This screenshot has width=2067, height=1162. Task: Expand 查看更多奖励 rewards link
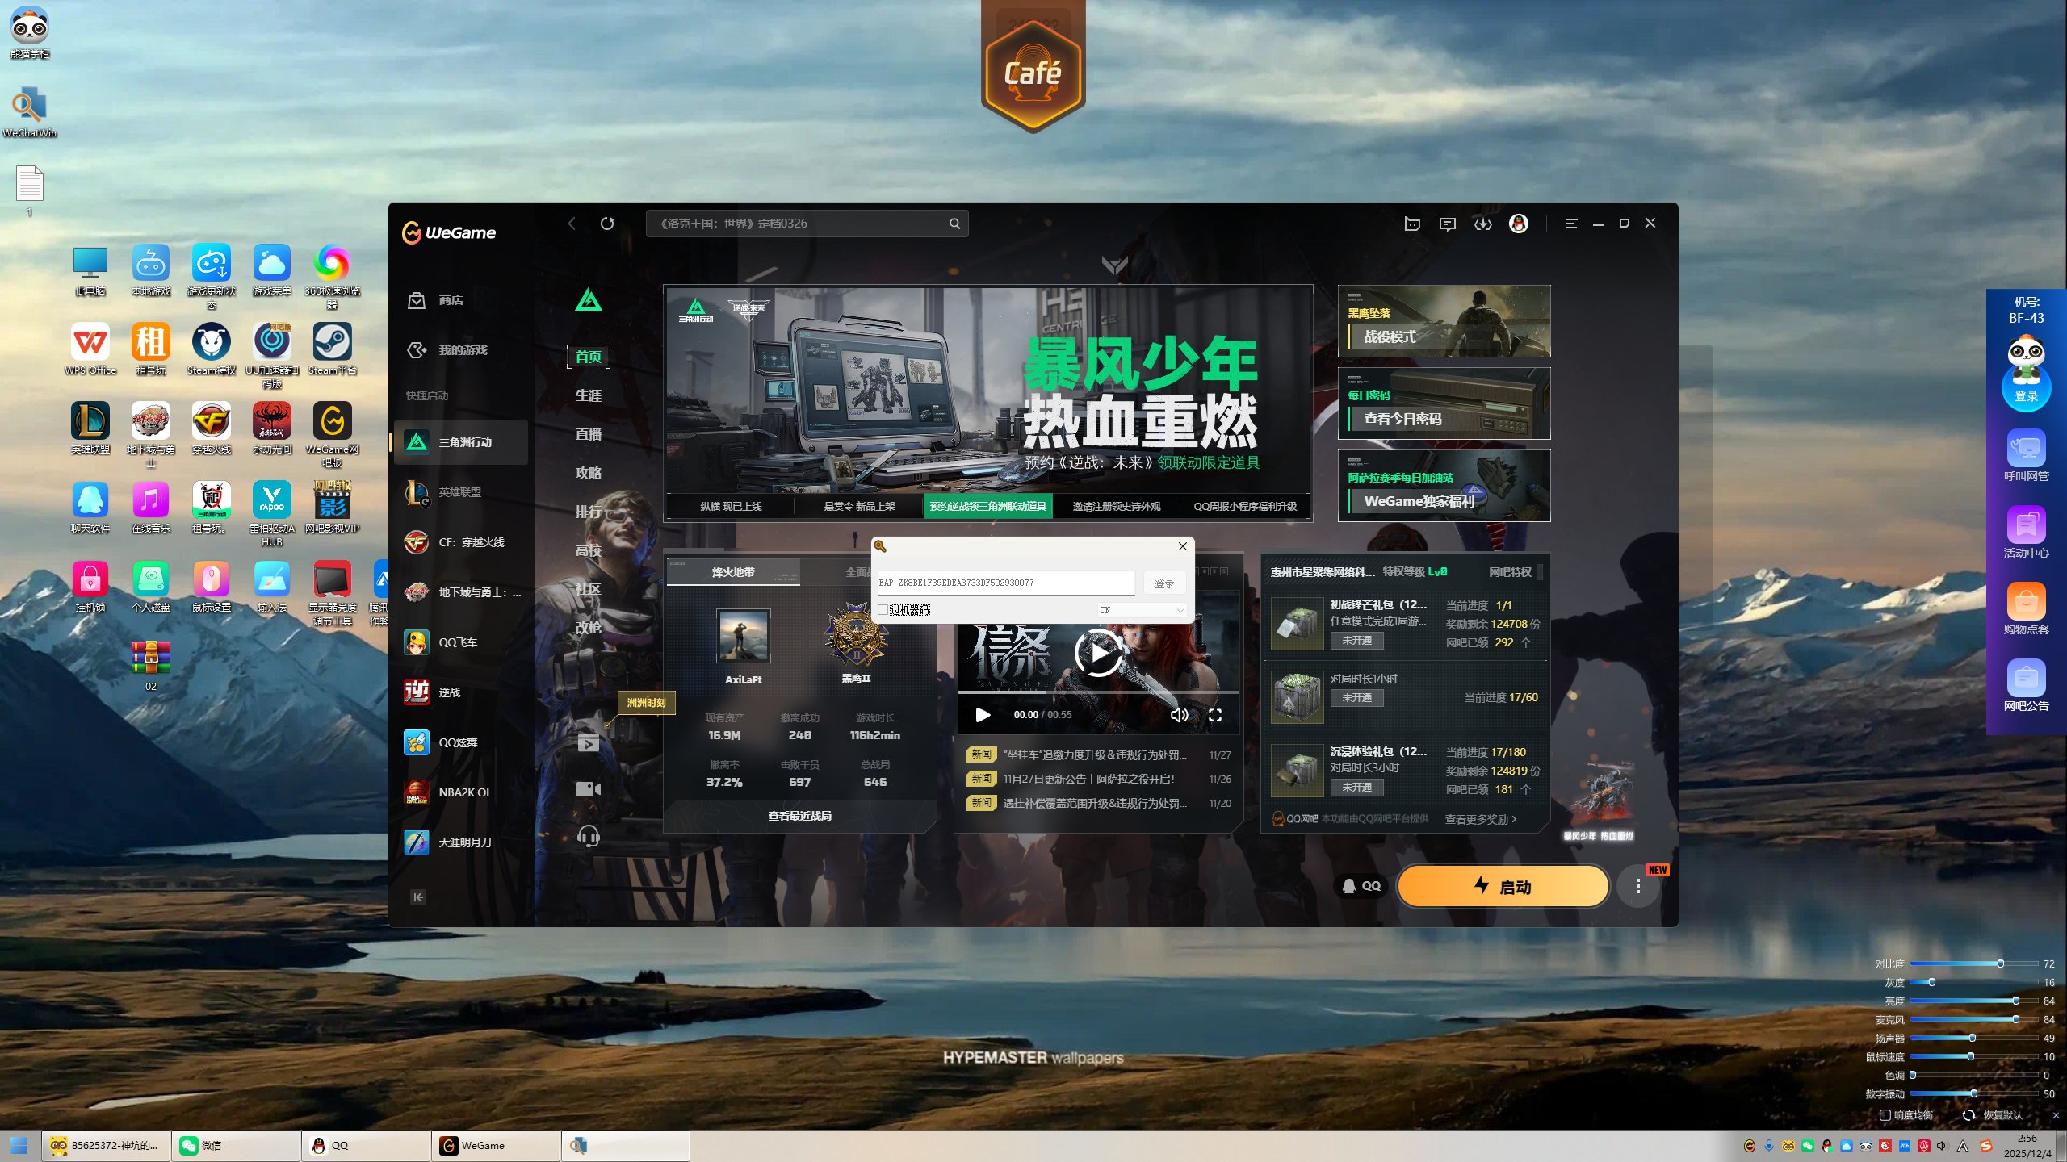click(1480, 819)
